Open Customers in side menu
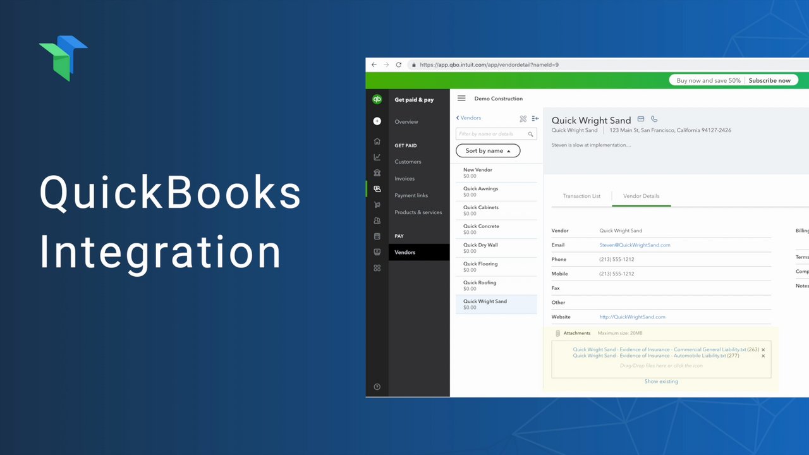This screenshot has width=809, height=455. [x=408, y=162]
